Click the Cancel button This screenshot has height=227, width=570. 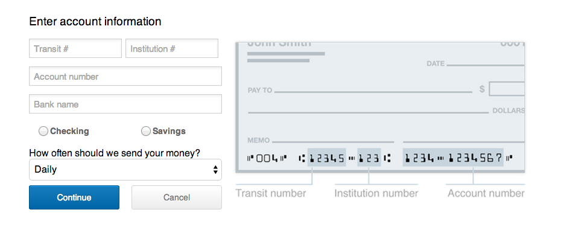(177, 197)
